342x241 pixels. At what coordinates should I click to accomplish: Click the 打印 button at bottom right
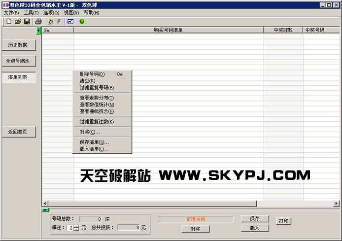[x=283, y=221]
